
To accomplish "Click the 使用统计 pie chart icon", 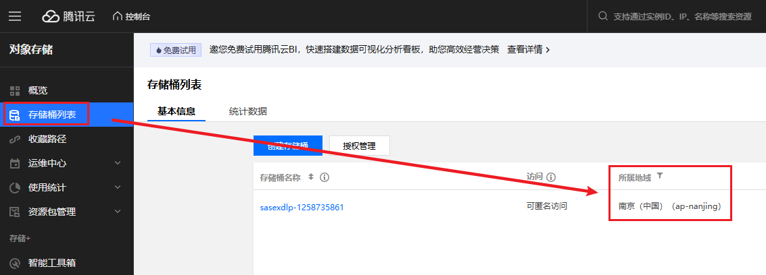I will point(15,187).
